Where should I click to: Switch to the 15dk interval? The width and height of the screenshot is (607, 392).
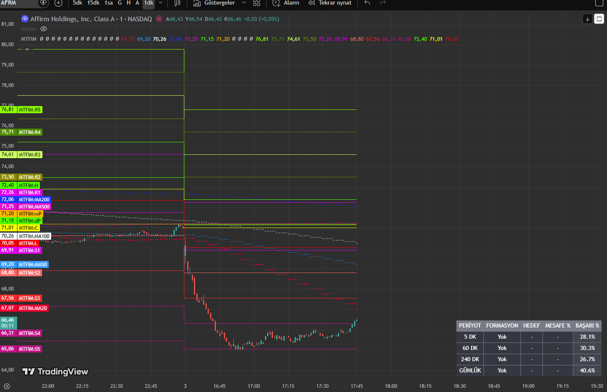click(x=93, y=3)
